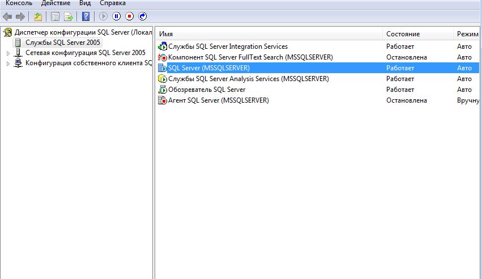Viewport: 482px width, 279px height.
Task: Sort by the Имя column header
Action: coord(269,34)
